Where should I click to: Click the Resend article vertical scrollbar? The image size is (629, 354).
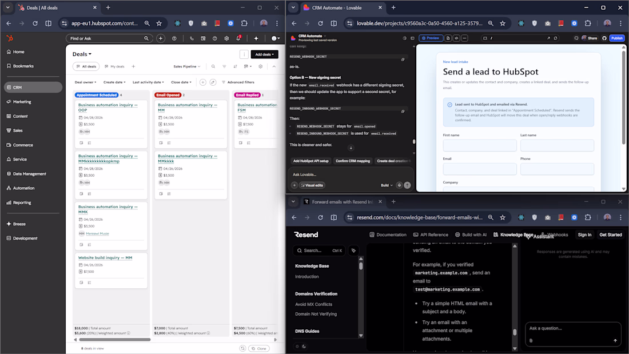tap(515, 332)
